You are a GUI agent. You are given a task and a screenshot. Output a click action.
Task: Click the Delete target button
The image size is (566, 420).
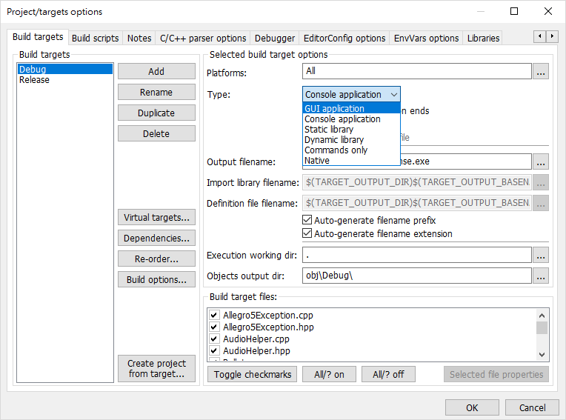[x=156, y=133]
